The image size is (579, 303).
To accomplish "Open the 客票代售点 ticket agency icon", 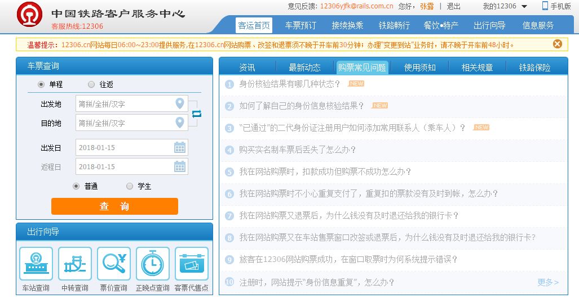I will pos(192,264).
